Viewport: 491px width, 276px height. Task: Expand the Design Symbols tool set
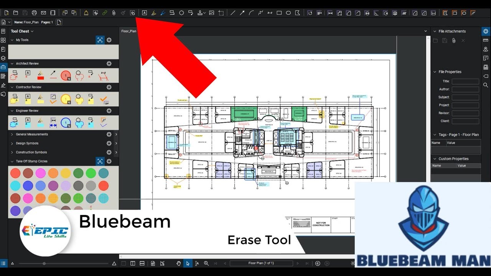coord(12,143)
